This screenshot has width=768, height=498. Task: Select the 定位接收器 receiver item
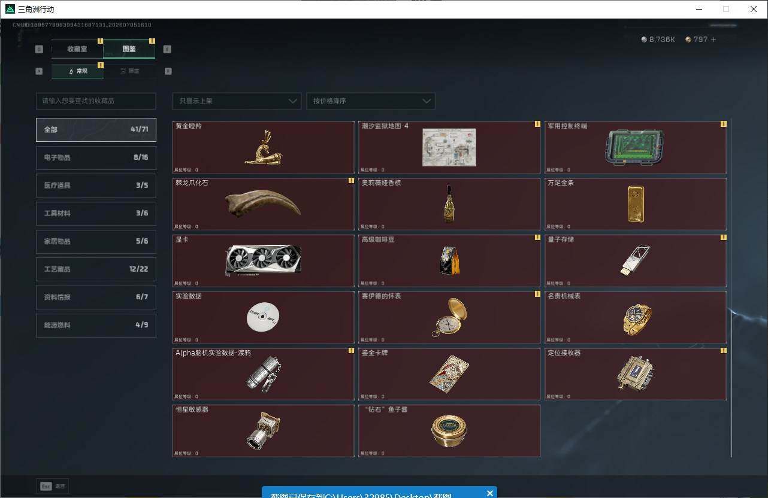636,374
